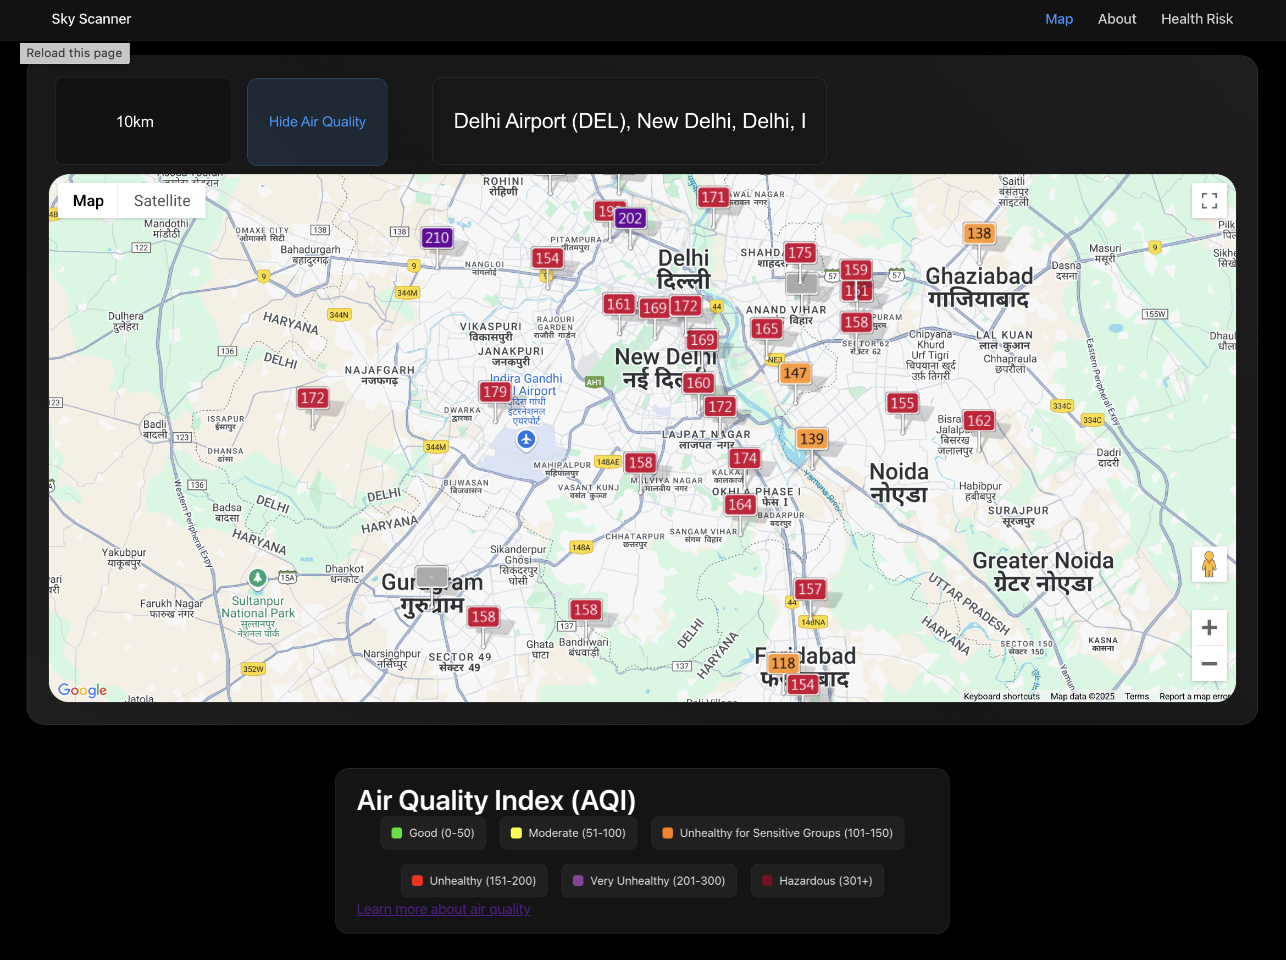The width and height of the screenshot is (1286, 960).
Task: Open Learn more about air quality link
Action: coord(443,909)
